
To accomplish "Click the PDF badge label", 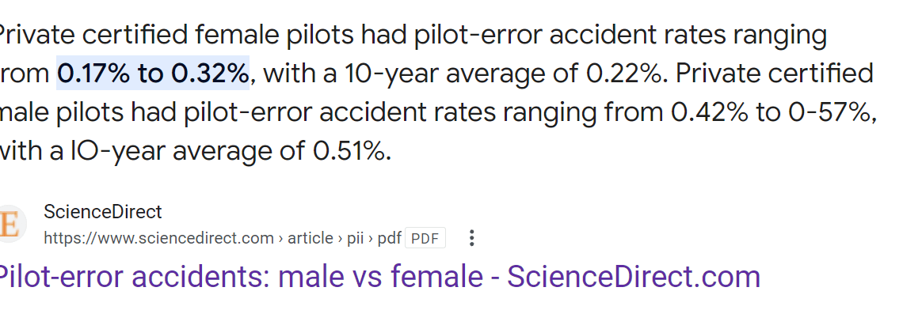I will 425,238.
